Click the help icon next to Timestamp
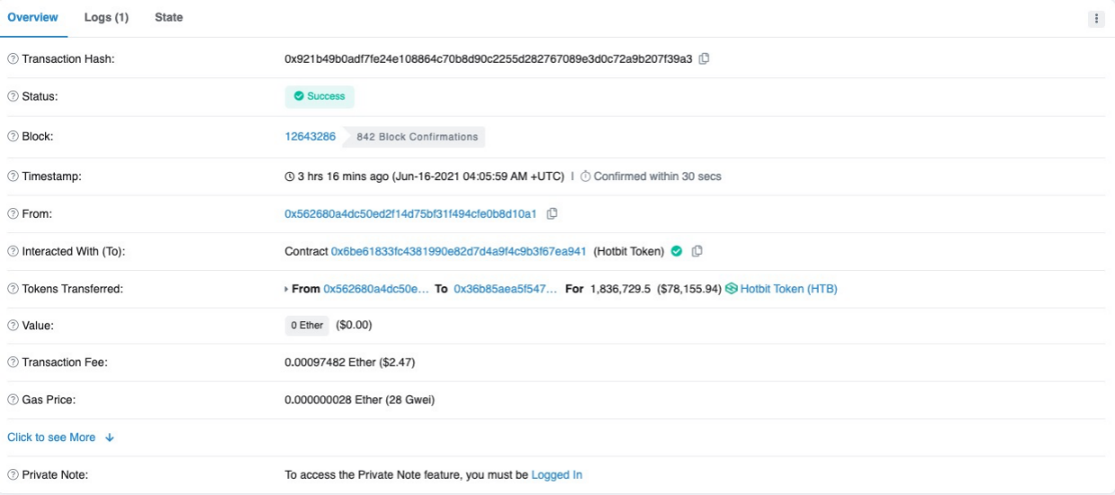 point(12,177)
